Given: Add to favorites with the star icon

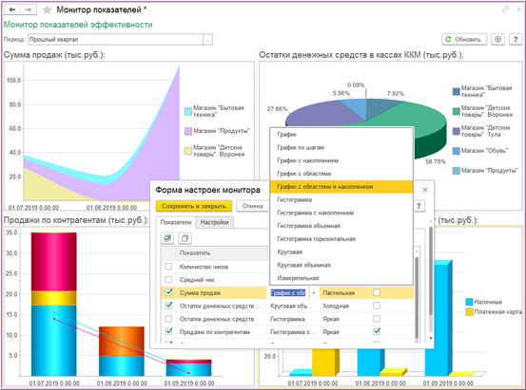Looking at the screenshot, I should [47, 9].
